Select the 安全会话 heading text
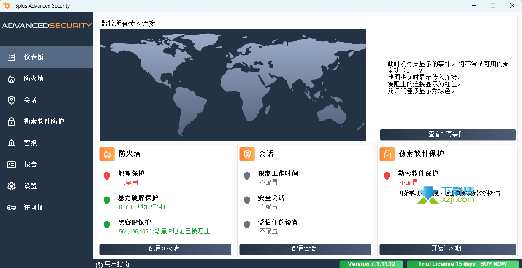The height and width of the screenshot is (268, 522). 271,198
